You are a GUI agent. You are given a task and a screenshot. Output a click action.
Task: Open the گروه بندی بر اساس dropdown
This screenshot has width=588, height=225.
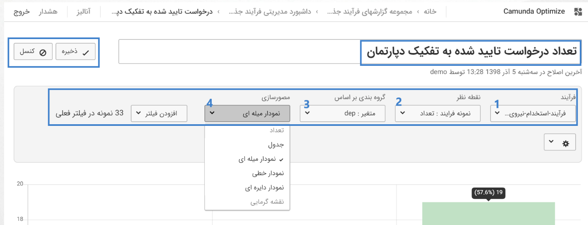tap(342, 114)
